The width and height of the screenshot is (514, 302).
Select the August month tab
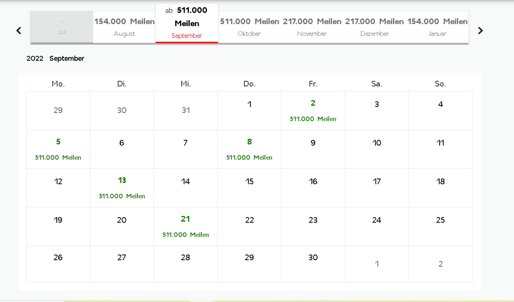124,27
